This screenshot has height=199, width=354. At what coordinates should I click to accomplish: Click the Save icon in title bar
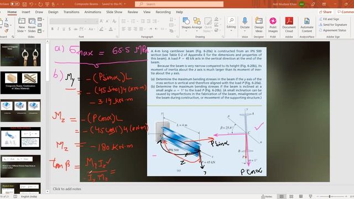pyautogui.click(x=25, y=4)
